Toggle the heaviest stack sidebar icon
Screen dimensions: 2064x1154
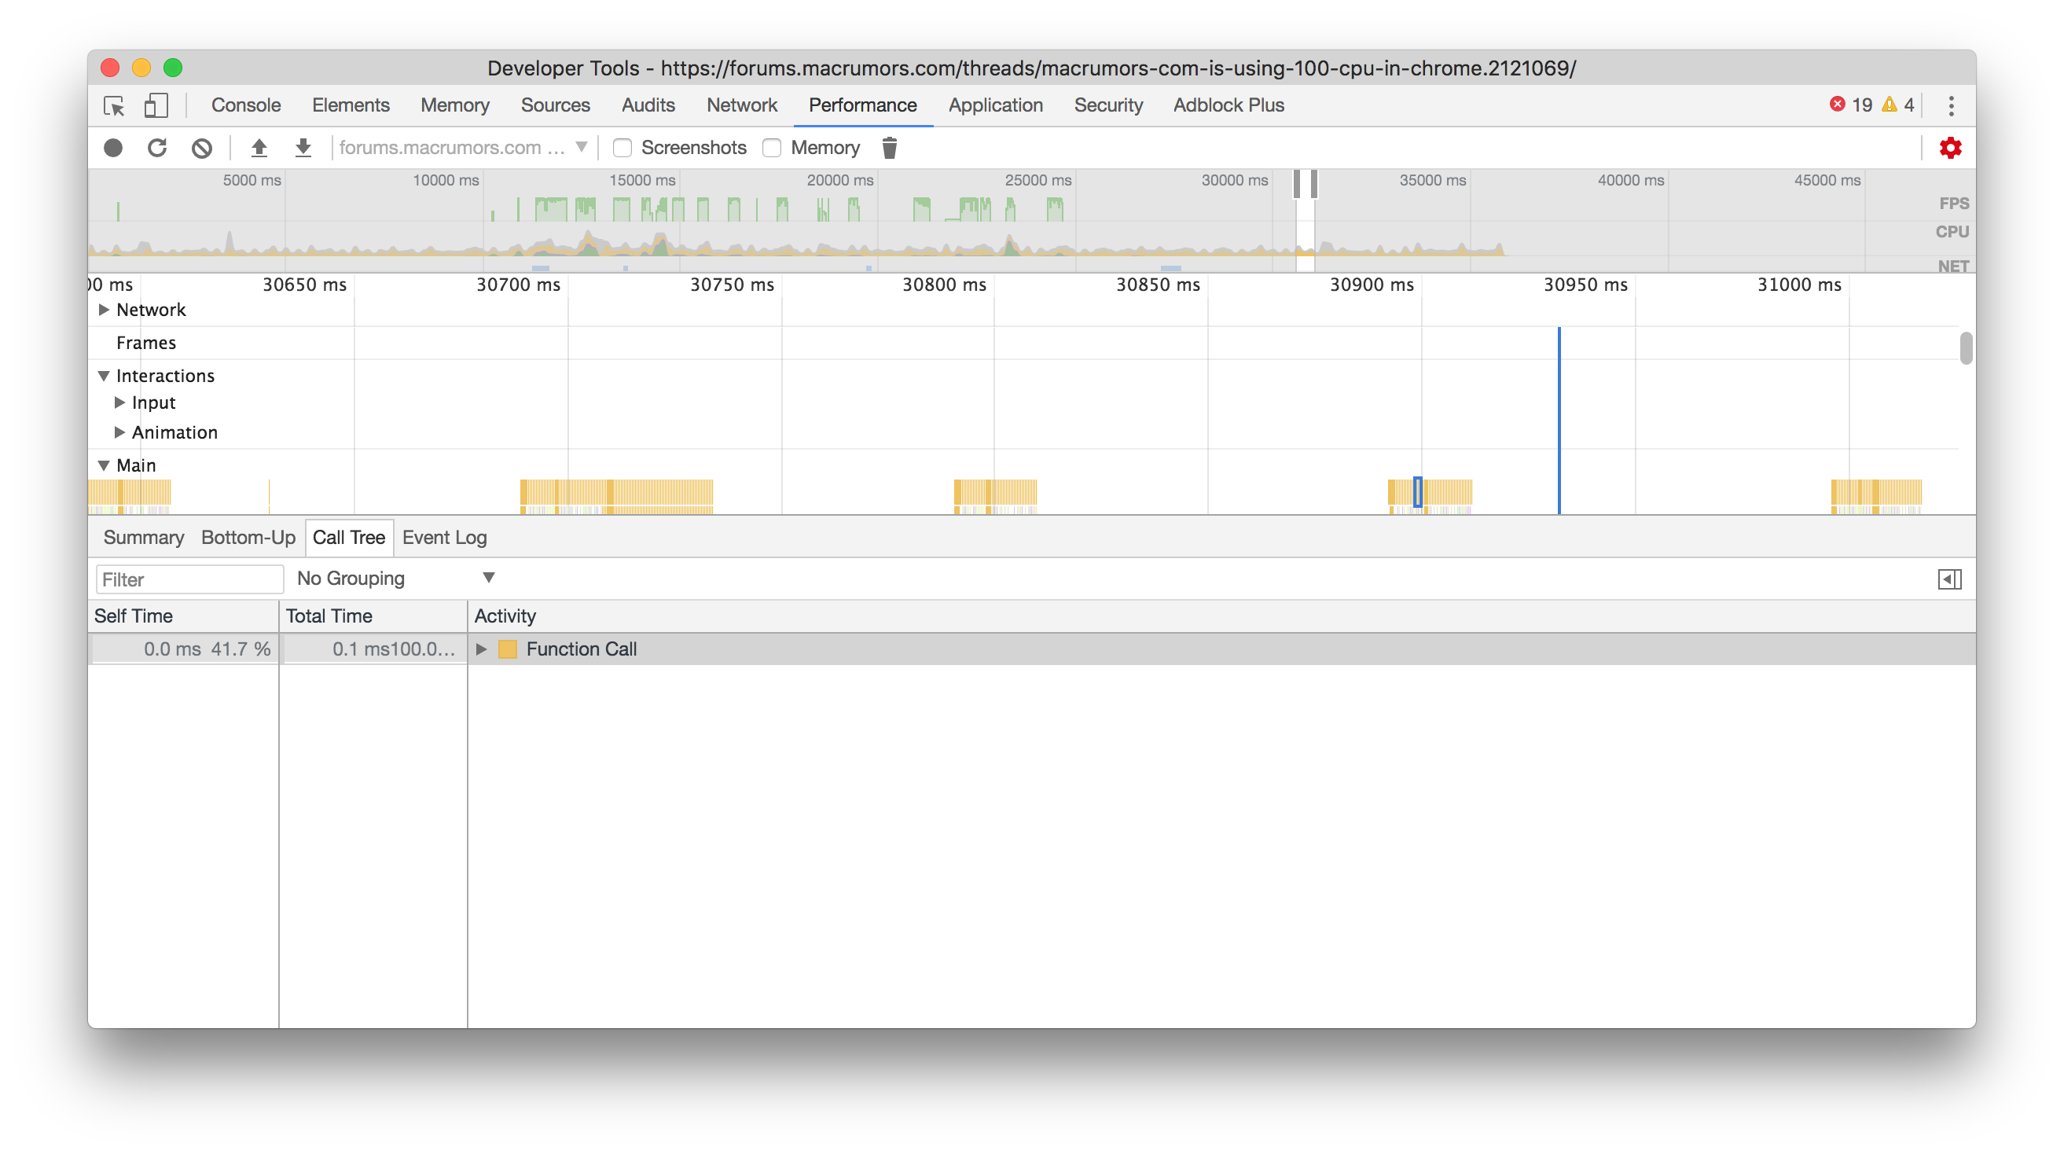(x=1949, y=579)
